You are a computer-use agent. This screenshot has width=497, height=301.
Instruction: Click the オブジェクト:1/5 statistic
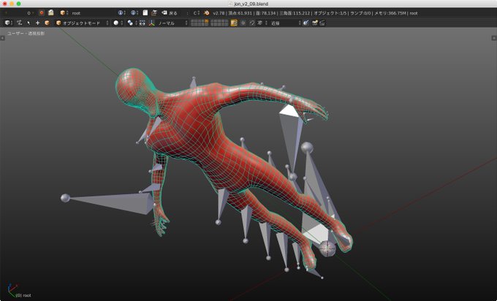coord(330,13)
